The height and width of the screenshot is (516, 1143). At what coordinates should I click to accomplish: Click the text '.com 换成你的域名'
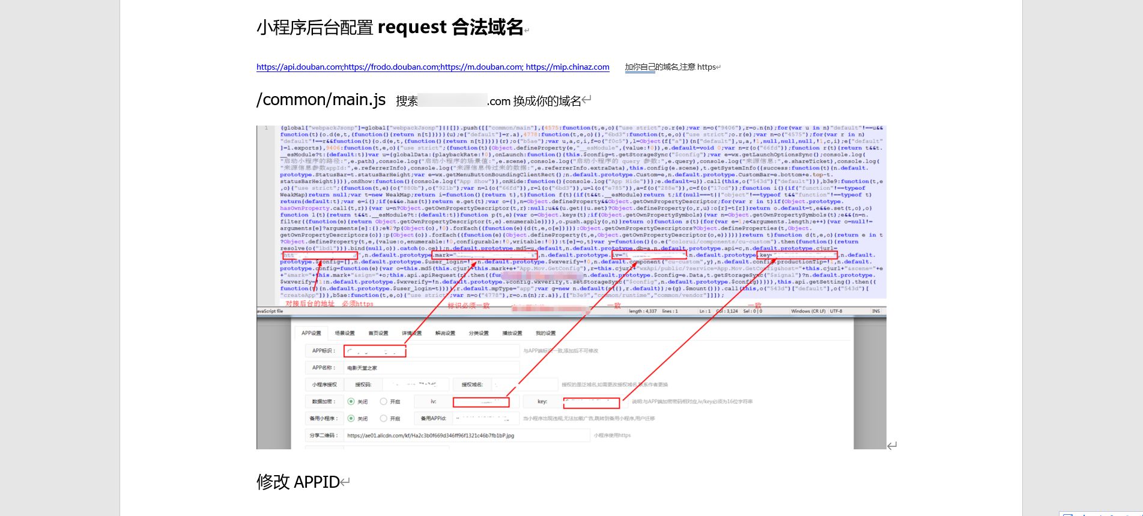coord(534,101)
